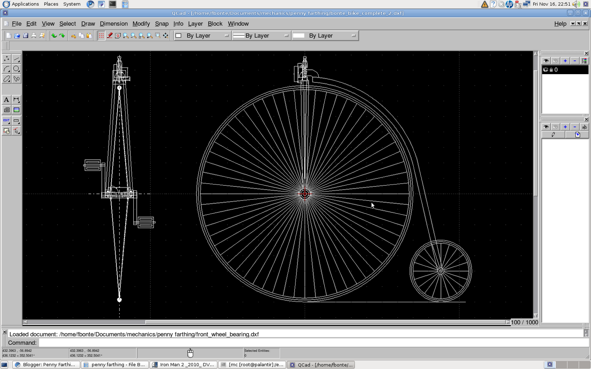This screenshot has height=369, width=591.
Task: Open the Dimension tool
Action: 16,100
